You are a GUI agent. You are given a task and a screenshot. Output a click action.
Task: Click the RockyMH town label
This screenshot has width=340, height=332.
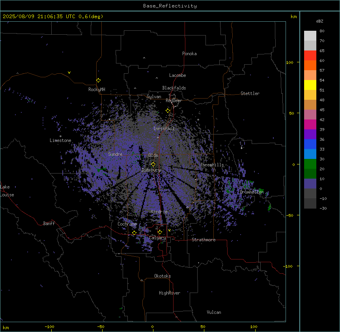(x=97, y=90)
